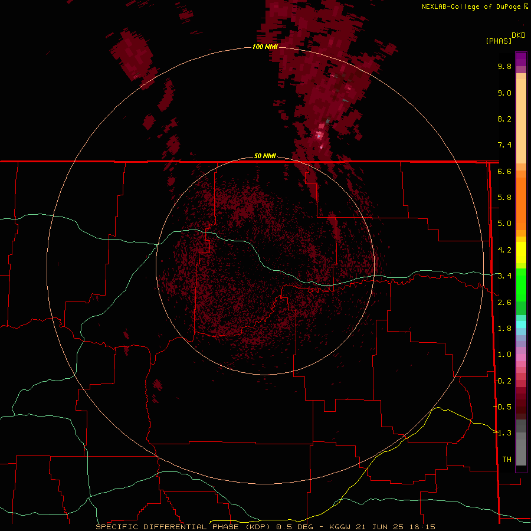The height and width of the screenshot is (531, 531).
Task: Click the 100 NMI range ring label
Action: (265, 47)
